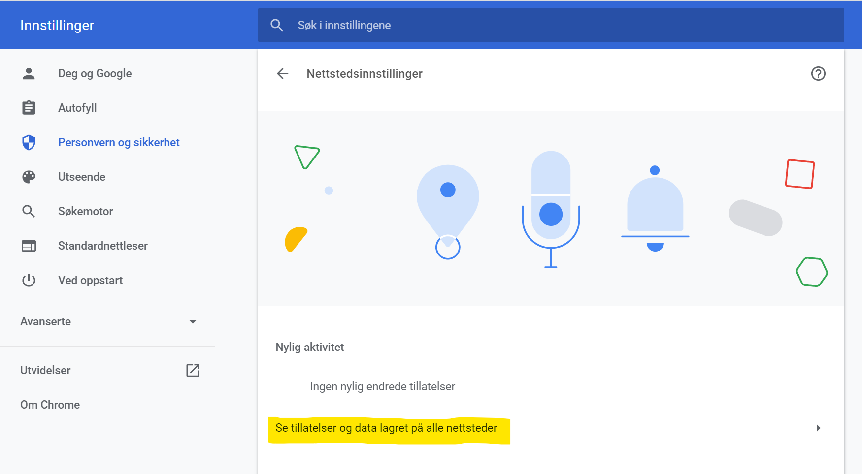Open the help question mark icon
862x474 pixels.
pyautogui.click(x=818, y=74)
